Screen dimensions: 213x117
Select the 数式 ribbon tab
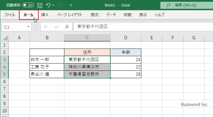coord(95,15)
